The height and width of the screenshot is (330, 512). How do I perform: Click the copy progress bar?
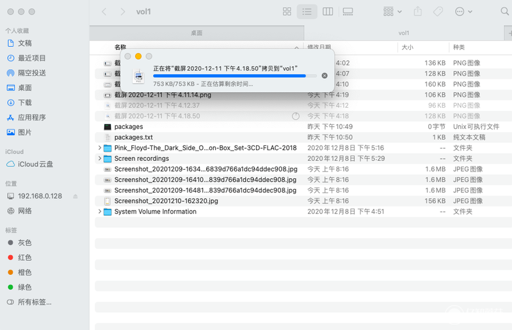coord(235,76)
